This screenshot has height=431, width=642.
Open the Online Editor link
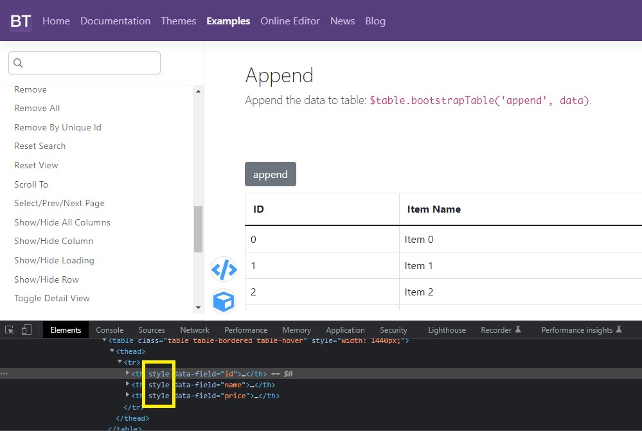click(x=290, y=21)
